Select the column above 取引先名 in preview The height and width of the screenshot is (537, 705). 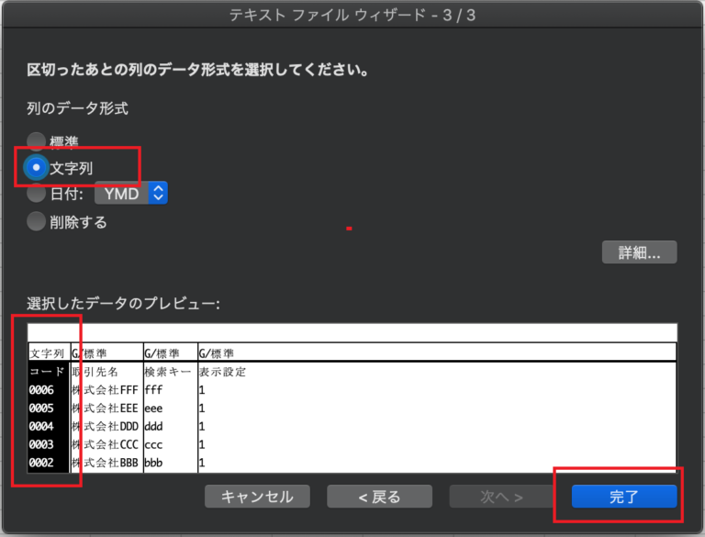(107, 353)
